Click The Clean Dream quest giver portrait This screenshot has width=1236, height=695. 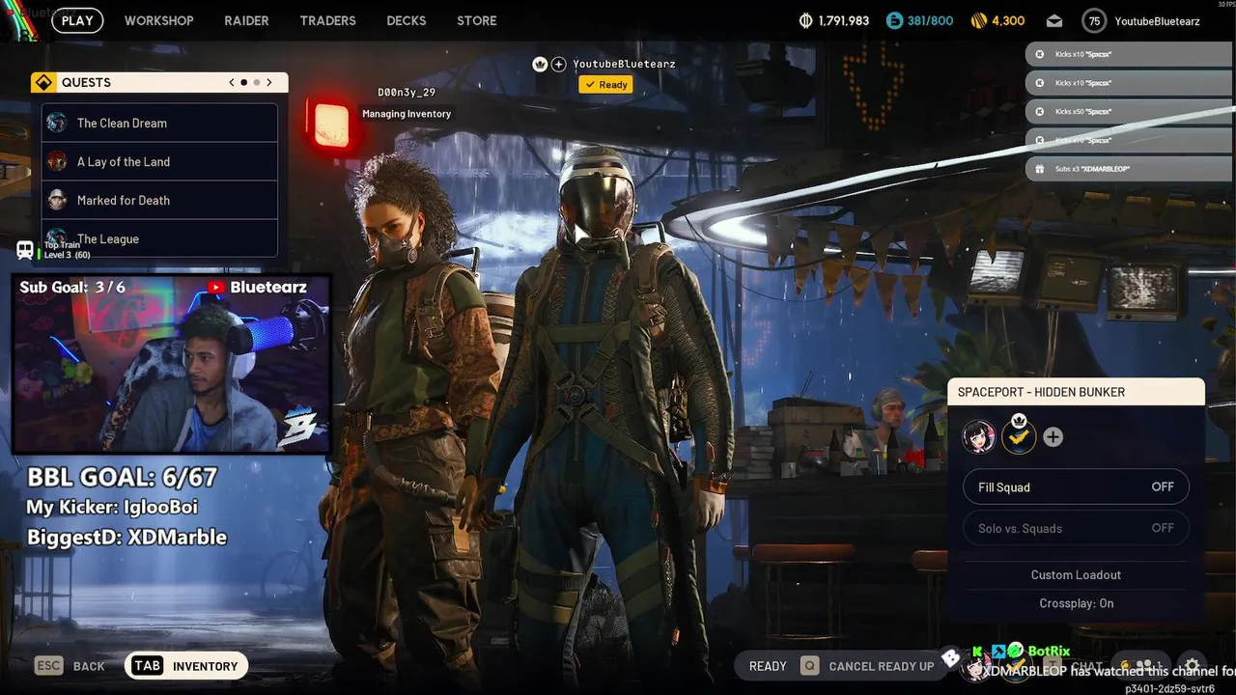click(57, 123)
